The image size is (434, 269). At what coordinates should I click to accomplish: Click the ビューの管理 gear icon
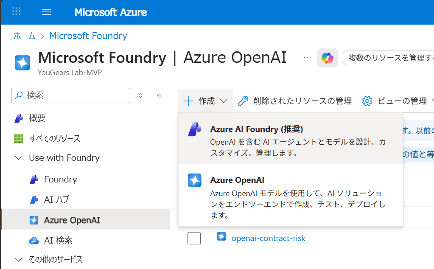tap(367, 101)
